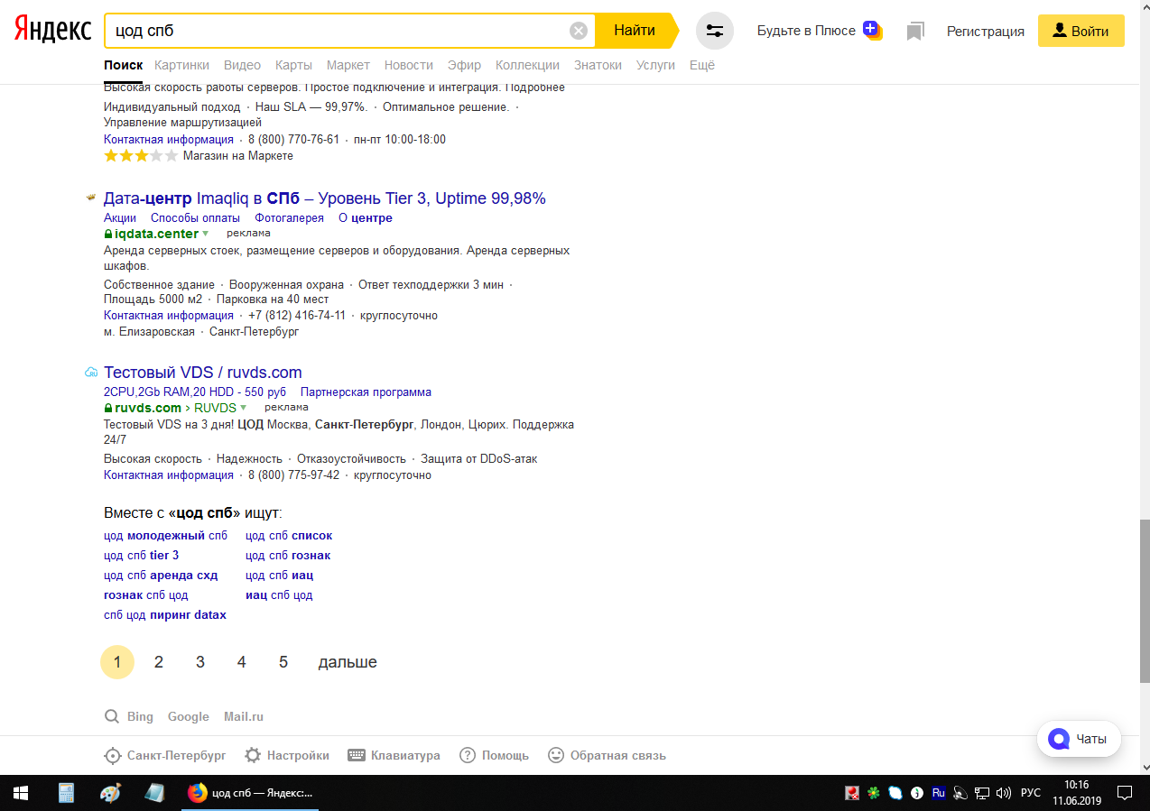
Task: Open the Windows notification center
Action: tap(1125, 793)
